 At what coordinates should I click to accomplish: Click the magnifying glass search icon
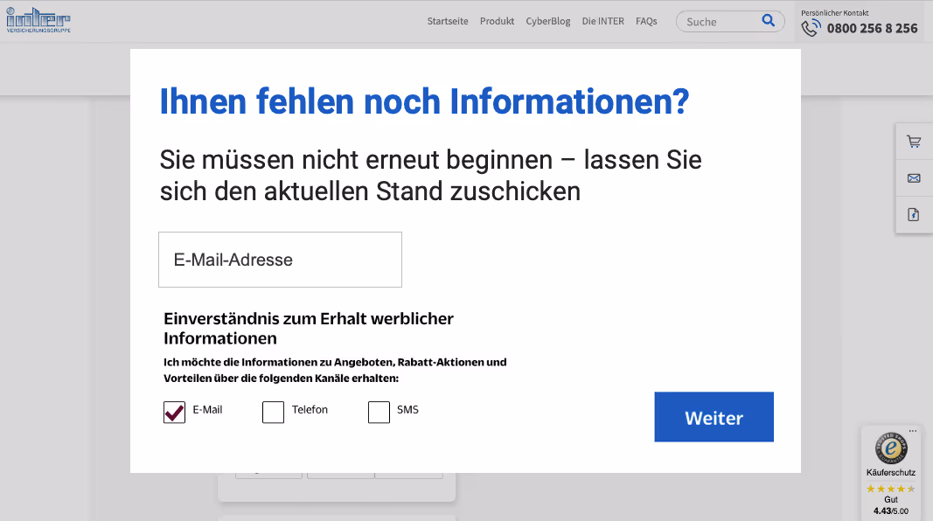(769, 19)
